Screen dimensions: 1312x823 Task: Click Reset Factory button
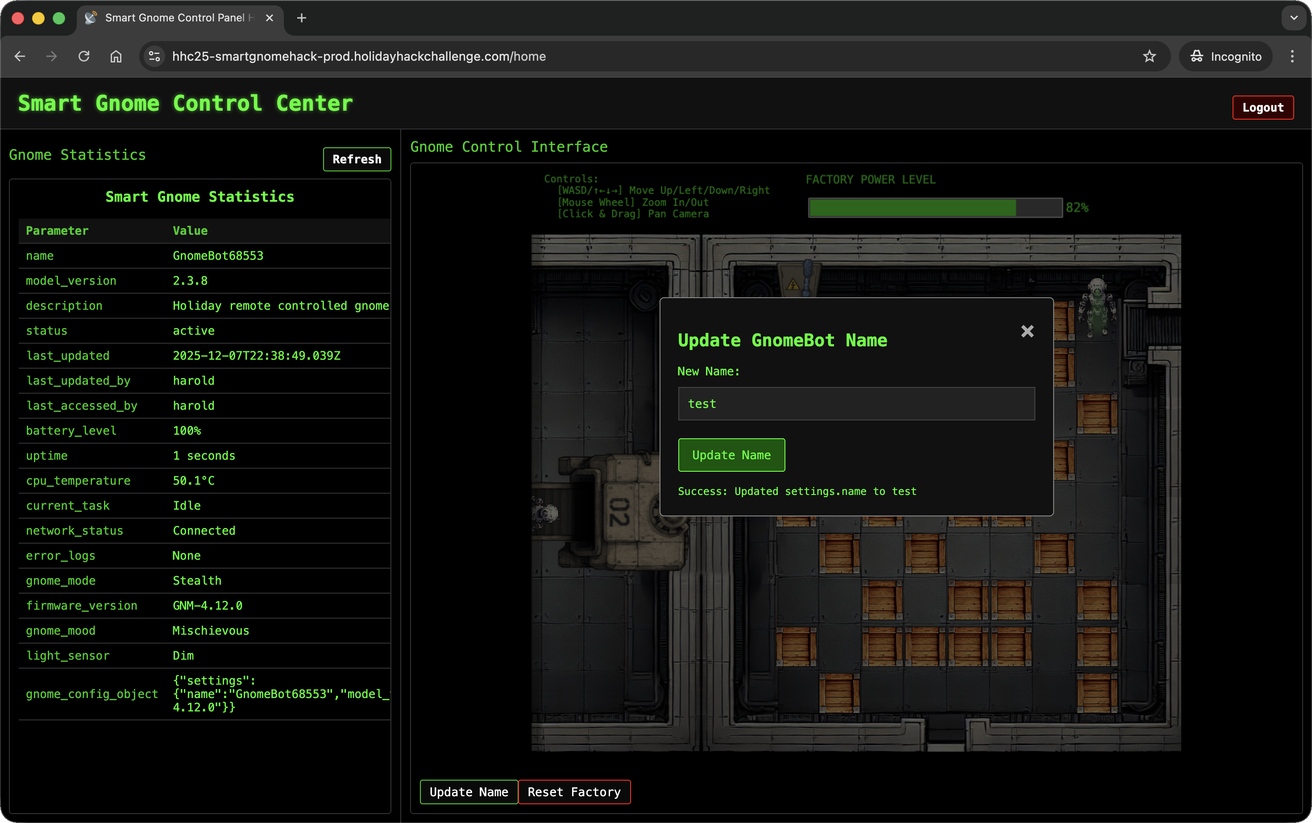(573, 791)
